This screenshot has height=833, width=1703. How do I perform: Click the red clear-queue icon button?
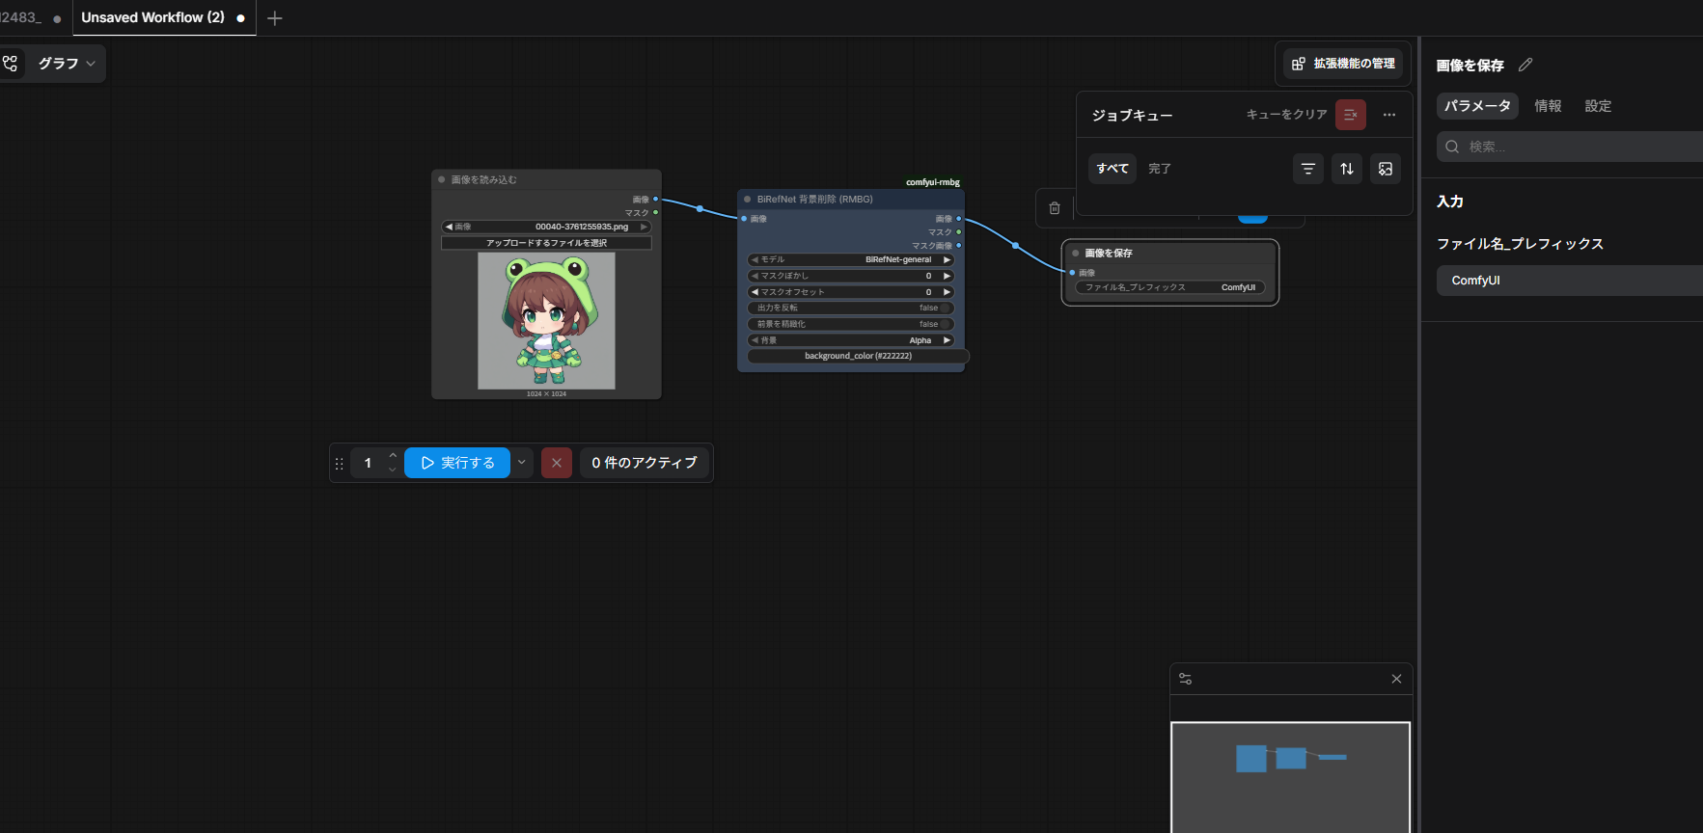pyautogui.click(x=1351, y=115)
